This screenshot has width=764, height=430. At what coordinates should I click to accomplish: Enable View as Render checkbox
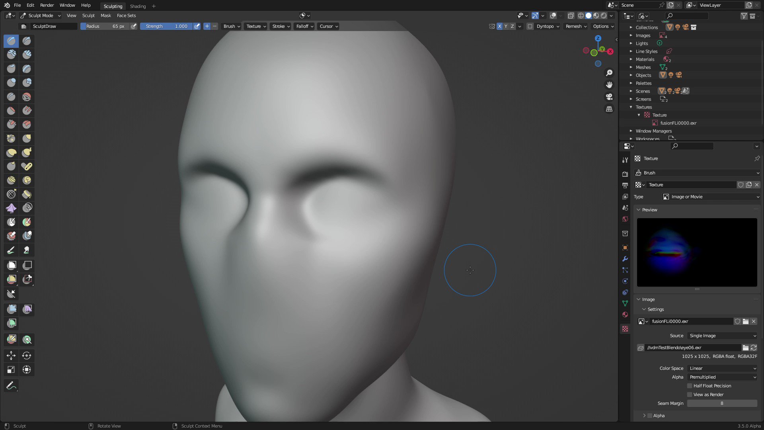(x=690, y=395)
